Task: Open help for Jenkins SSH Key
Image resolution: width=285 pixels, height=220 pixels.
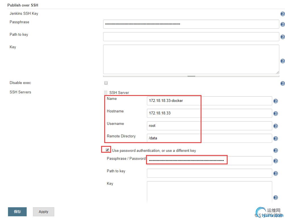Action: tap(283, 14)
